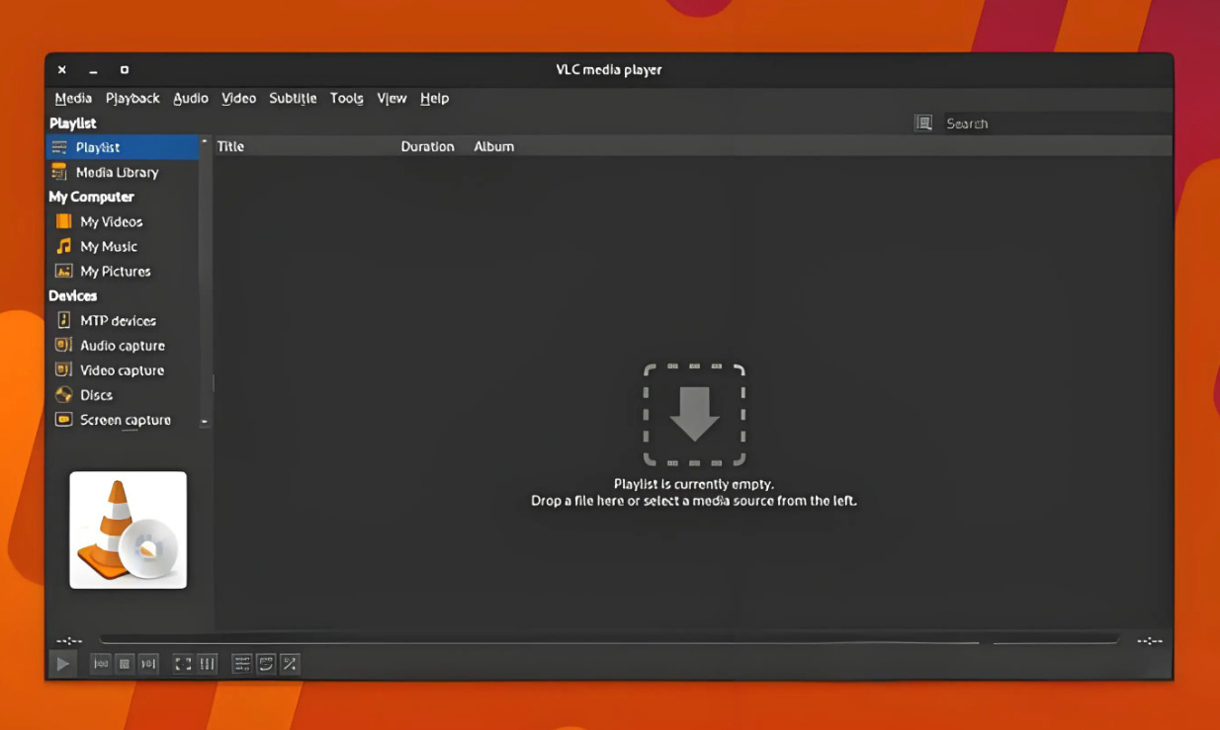Image resolution: width=1220 pixels, height=730 pixels.
Task: Select Video capture device entry
Action: point(123,369)
